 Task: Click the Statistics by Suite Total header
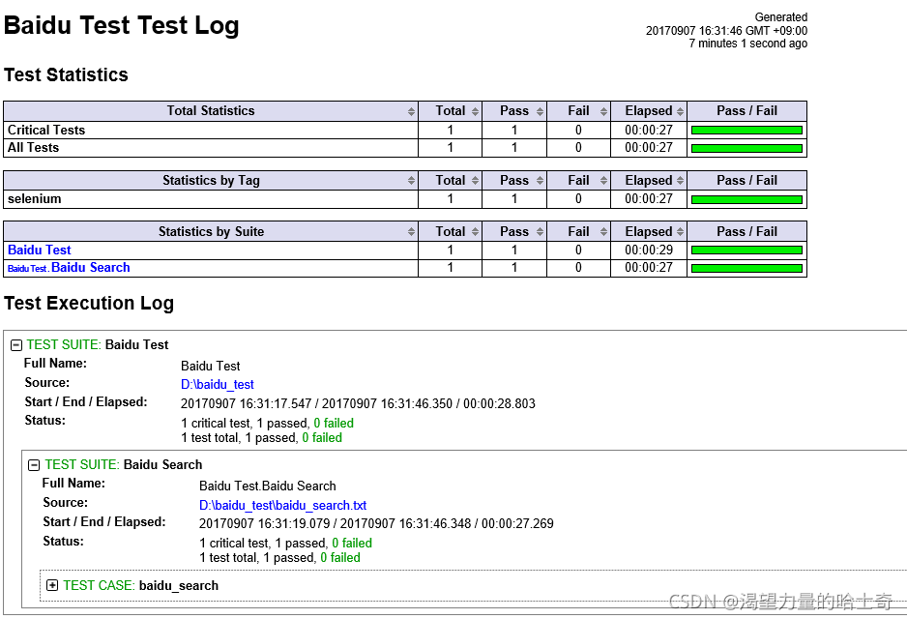coord(450,231)
